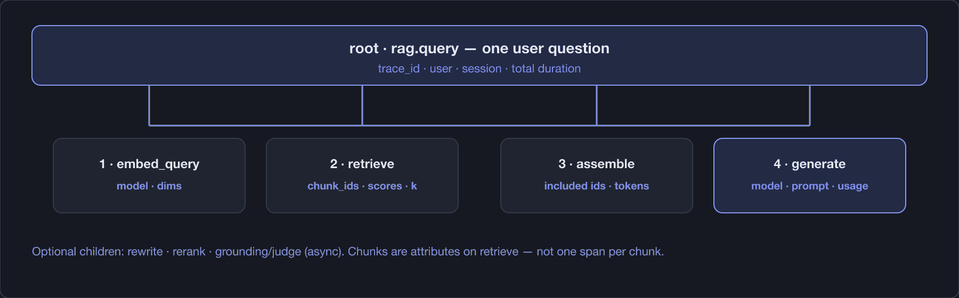Click the 'chunk_ids · scores · k' text

[x=362, y=186]
